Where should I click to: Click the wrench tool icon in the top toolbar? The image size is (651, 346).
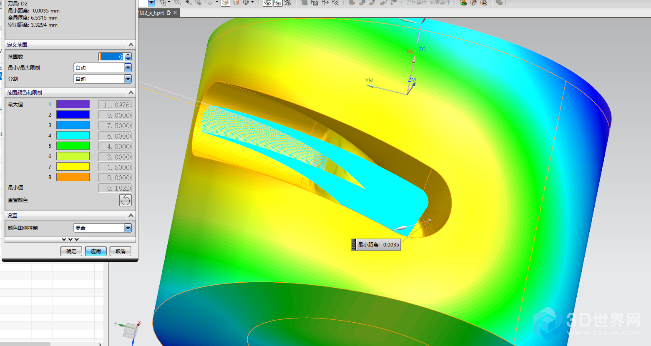tap(473, 3)
